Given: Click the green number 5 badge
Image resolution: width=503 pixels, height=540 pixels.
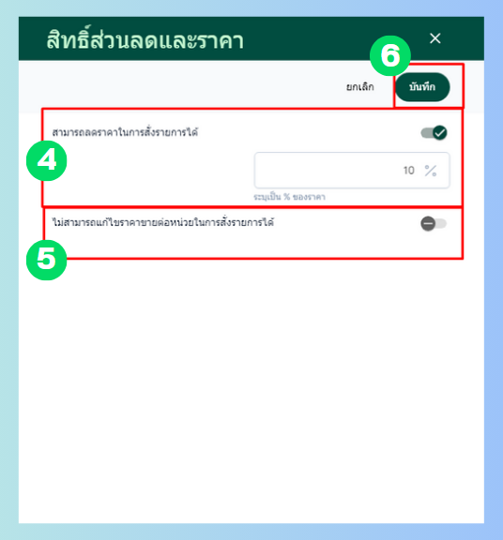Looking at the screenshot, I should pos(47,260).
